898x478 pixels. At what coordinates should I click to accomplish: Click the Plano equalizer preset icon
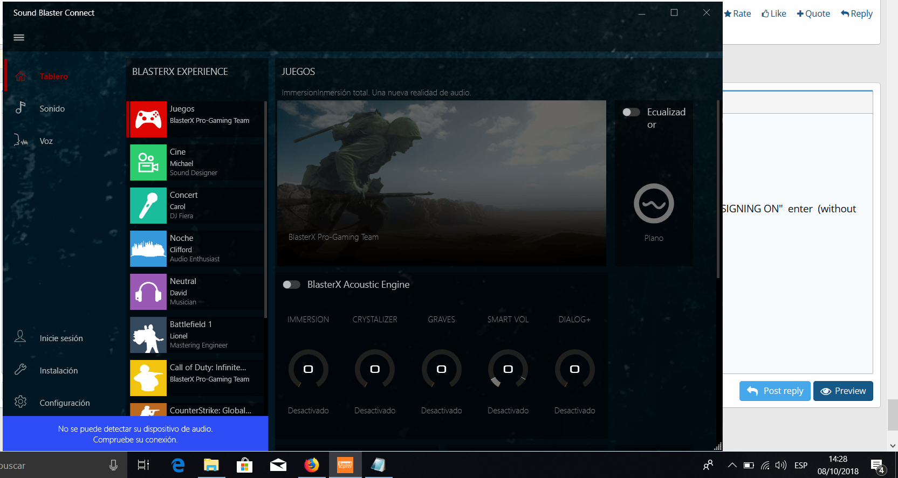[654, 204]
